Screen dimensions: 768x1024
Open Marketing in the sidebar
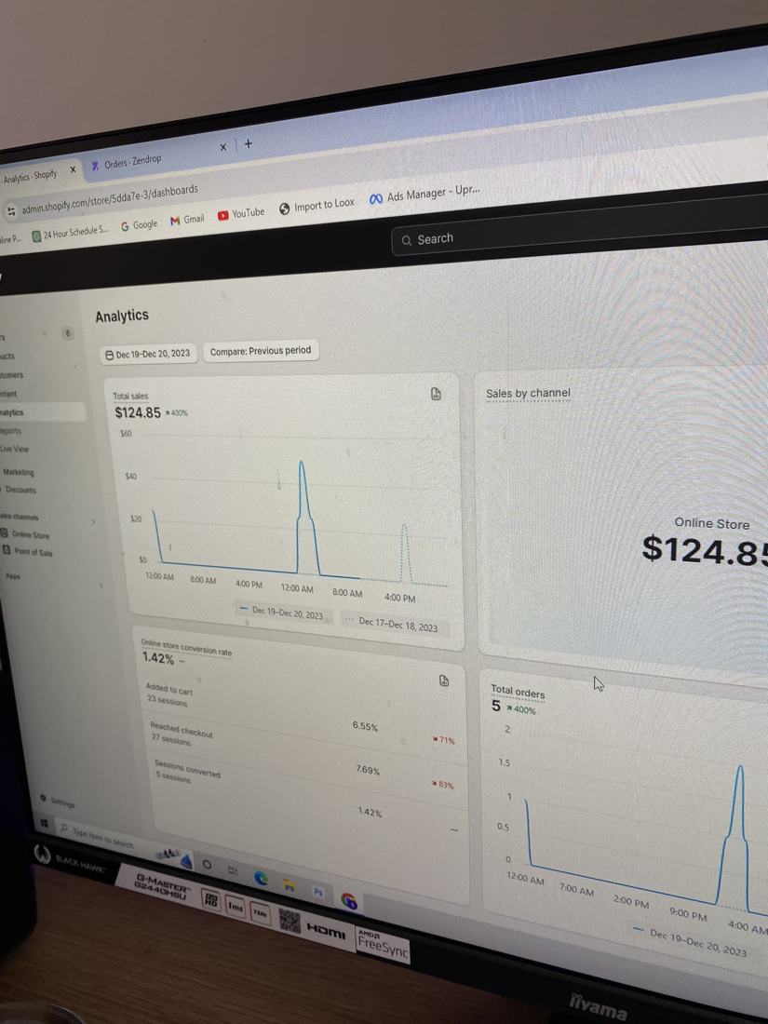tap(19, 472)
